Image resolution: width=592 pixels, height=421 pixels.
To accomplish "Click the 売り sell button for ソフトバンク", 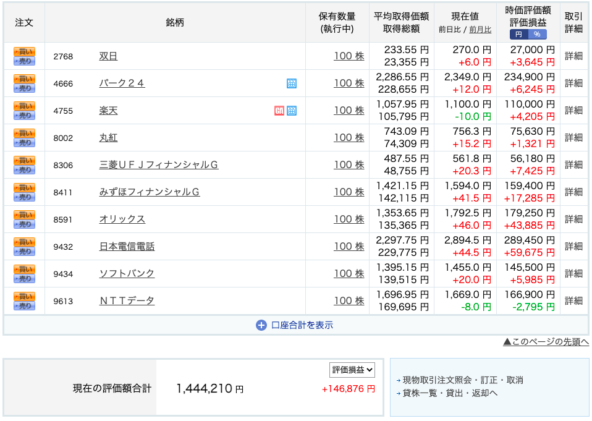I will click(x=24, y=278).
